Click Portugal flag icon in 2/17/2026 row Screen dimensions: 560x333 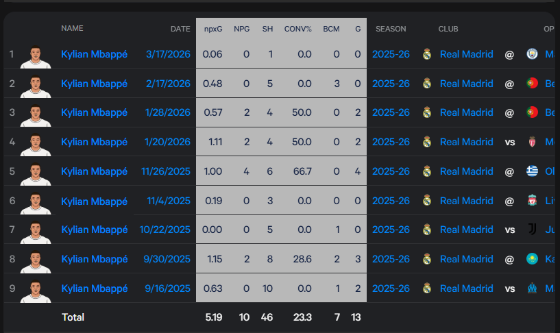[532, 83]
